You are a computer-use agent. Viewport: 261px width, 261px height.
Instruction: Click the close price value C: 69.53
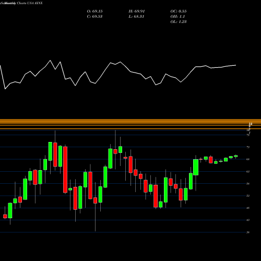tap(94, 17)
